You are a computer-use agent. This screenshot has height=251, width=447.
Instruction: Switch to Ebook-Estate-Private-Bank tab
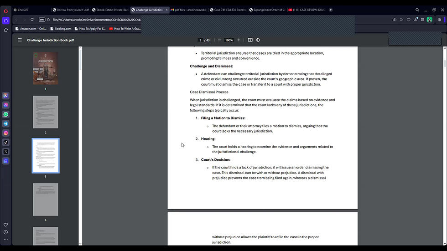pos(110,10)
